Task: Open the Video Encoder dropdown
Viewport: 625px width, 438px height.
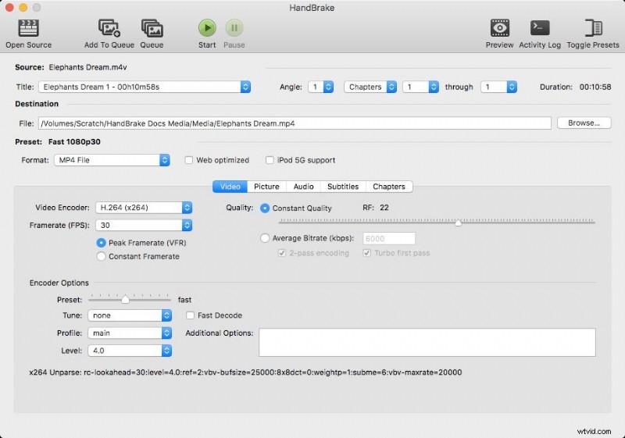Action: (x=143, y=208)
